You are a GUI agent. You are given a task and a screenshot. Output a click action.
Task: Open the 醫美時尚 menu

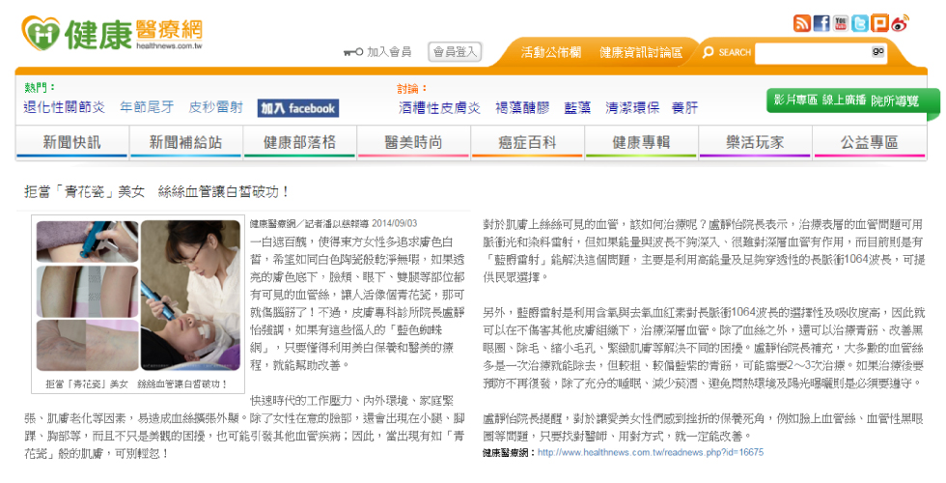click(413, 143)
